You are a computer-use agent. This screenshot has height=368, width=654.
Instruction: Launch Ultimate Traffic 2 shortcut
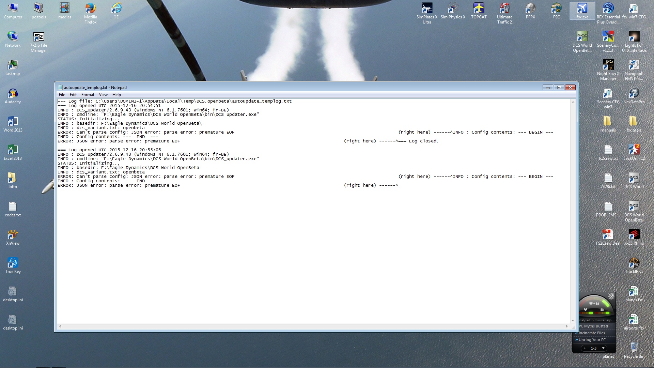504,13
